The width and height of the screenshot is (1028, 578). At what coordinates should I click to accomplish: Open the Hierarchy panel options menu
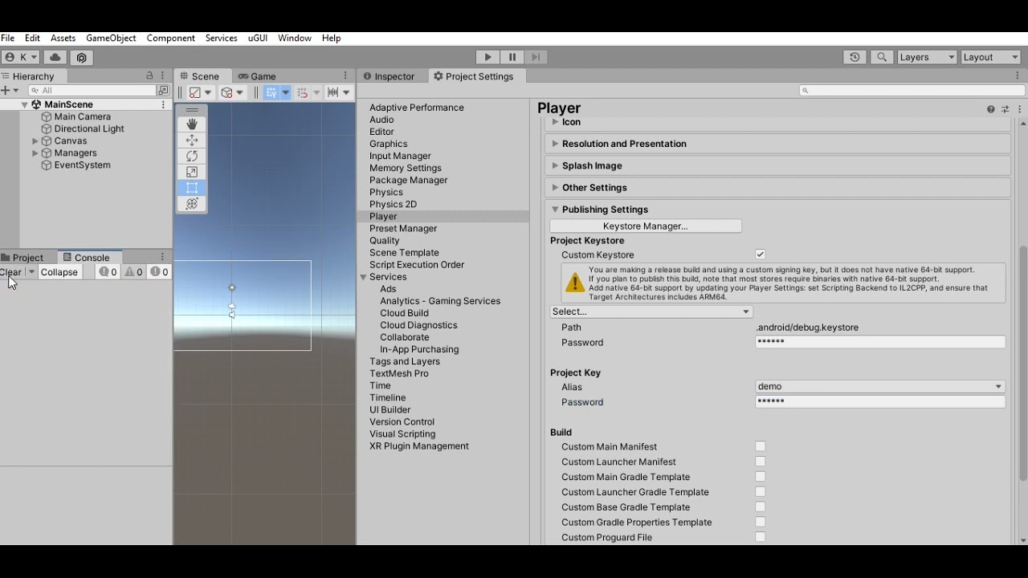(x=163, y=75)
